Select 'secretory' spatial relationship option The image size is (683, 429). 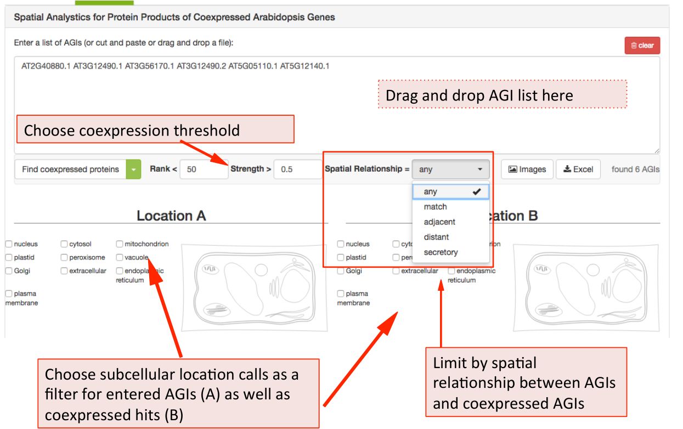tap(441, 252)
